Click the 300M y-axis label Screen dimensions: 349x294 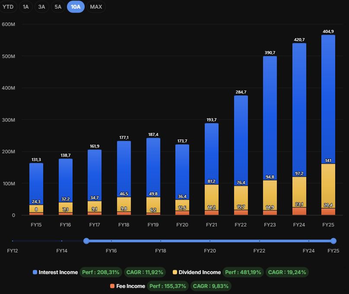[x=9, y=120]
